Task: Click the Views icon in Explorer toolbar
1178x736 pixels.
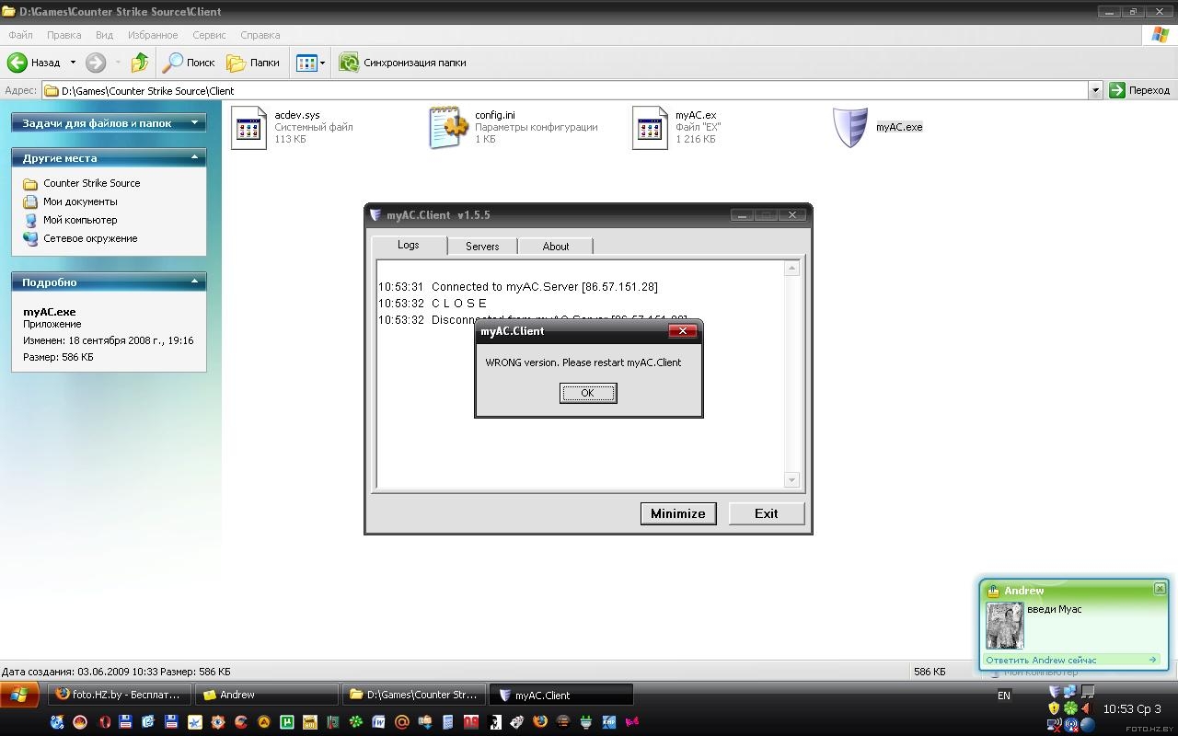Action: click(306, 63)
